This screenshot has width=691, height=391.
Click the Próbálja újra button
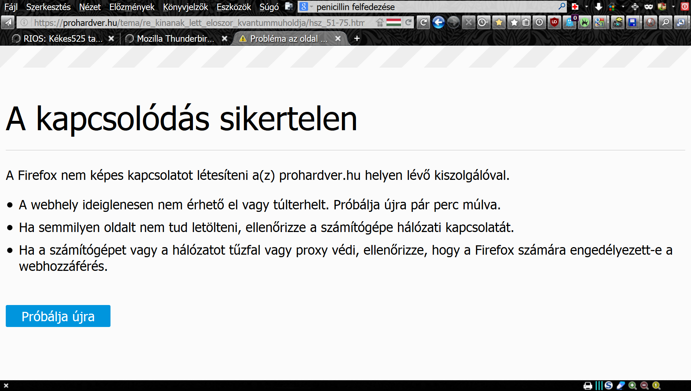click(x=58, y=316)
